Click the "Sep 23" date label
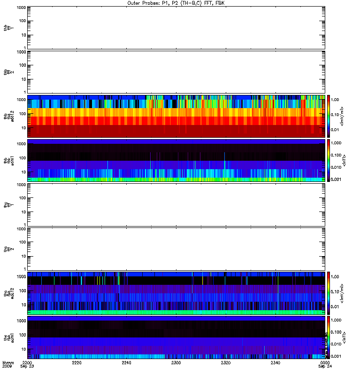The image size is (352, 376). click(27, 367)
